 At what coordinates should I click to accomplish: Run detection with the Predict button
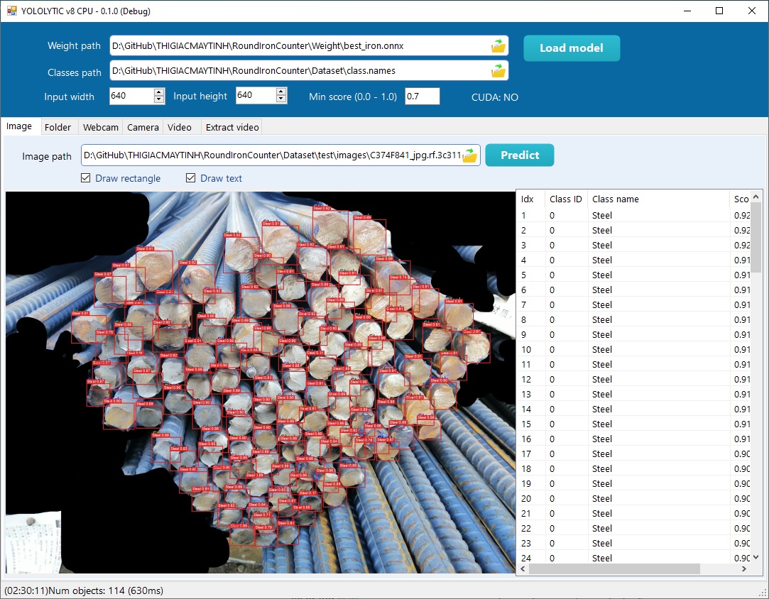[520, 155]
